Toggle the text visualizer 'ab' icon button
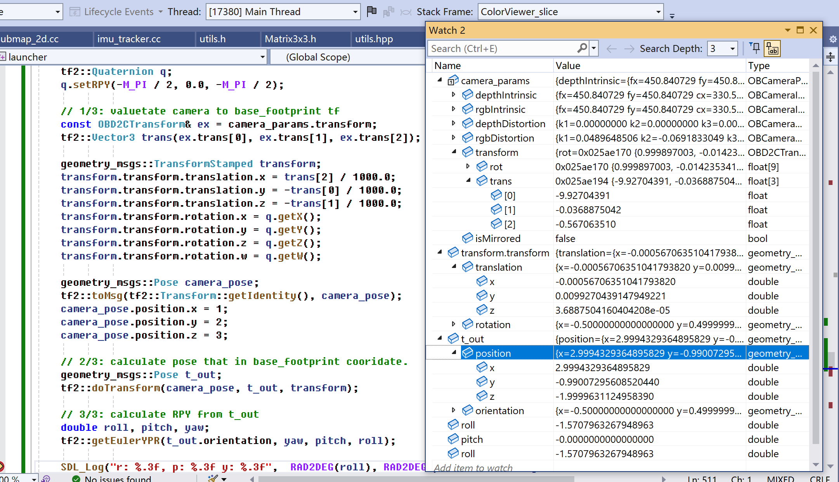The image size is (839, 482). click(772, 48)
